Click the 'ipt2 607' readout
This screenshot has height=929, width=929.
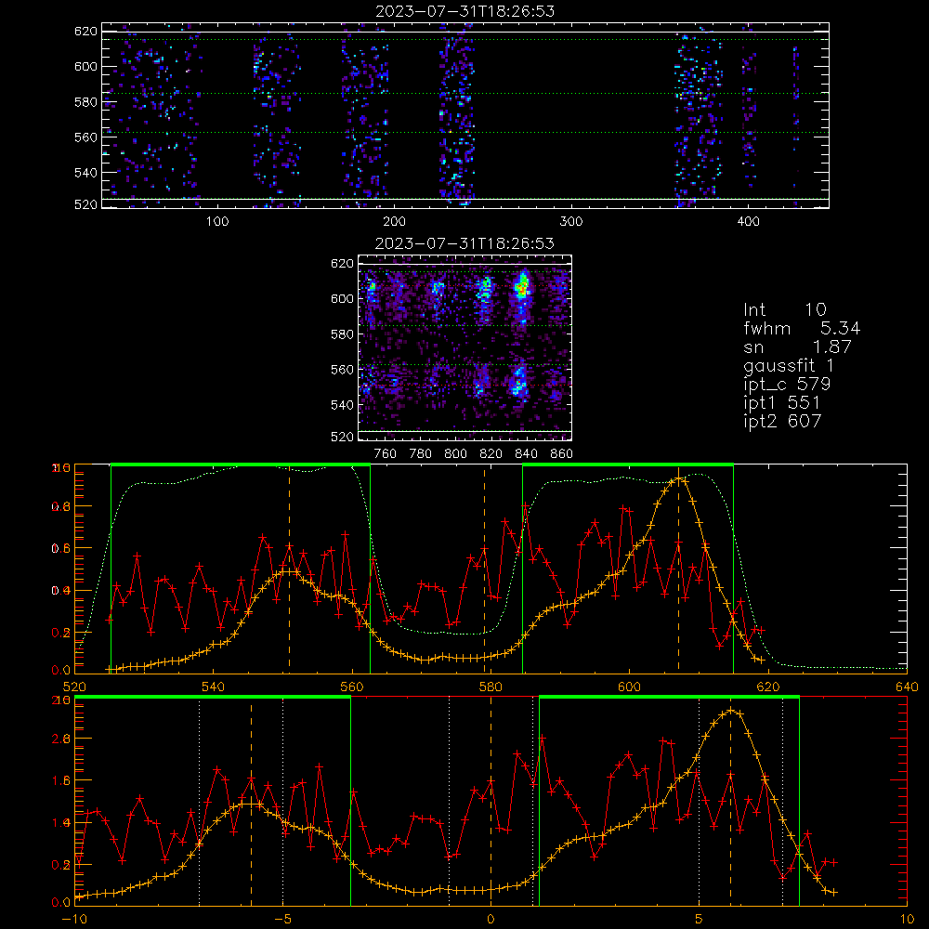click(x=782, y=421)
